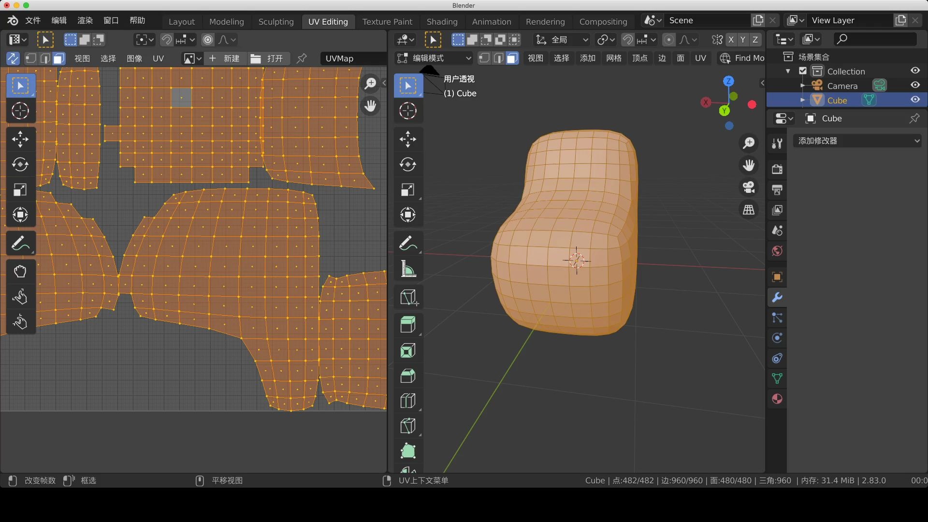Select the Physics properties tab
The height and width of the screenshot is (522, 928).
pos(777,338)
